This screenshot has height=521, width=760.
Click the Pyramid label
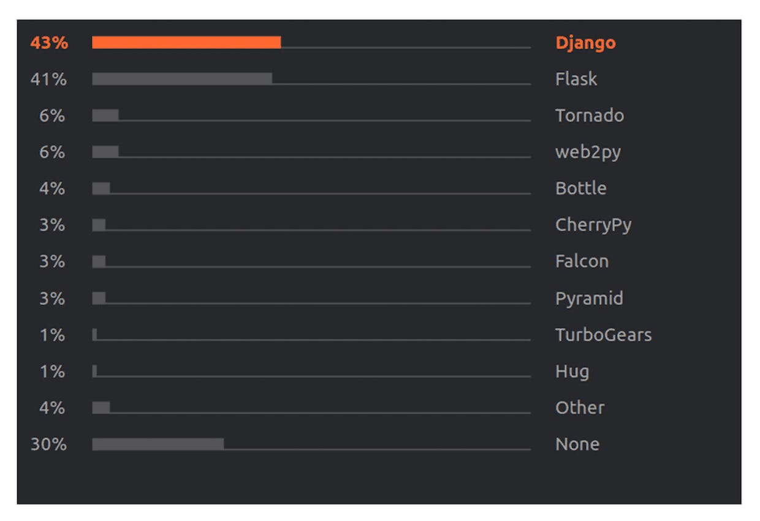[589, 299]
